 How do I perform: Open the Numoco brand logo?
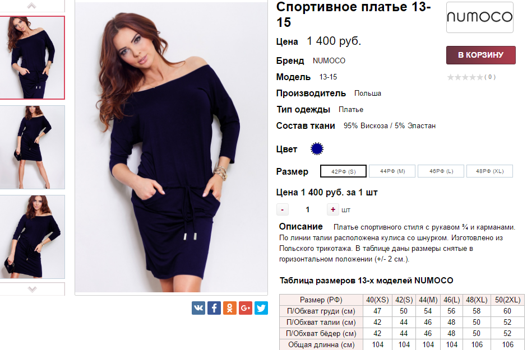point(479,17)
